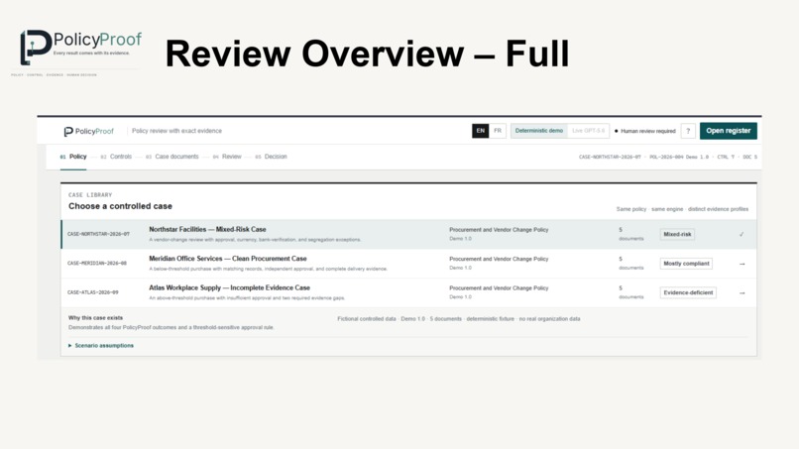
Task: Click case ID CASE-ATLAS-2026-09
Action: [x=93, y=292]
